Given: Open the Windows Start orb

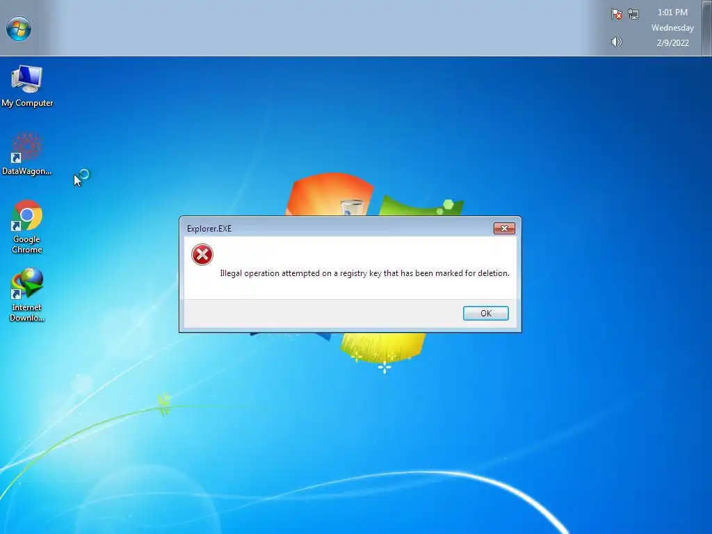Looking at the screenshot, I should click(19, 28).
